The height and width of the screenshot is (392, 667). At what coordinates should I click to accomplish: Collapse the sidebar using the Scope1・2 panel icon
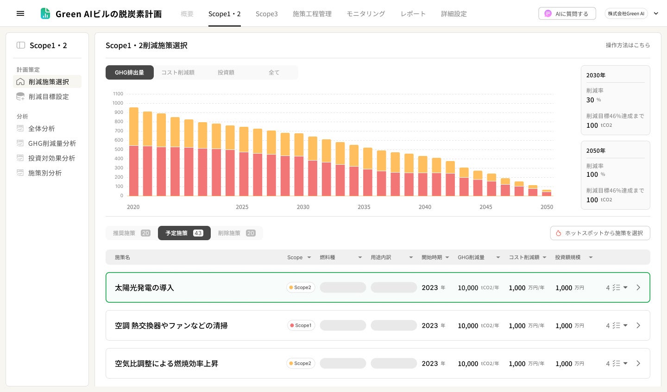[x=21, y=45]
